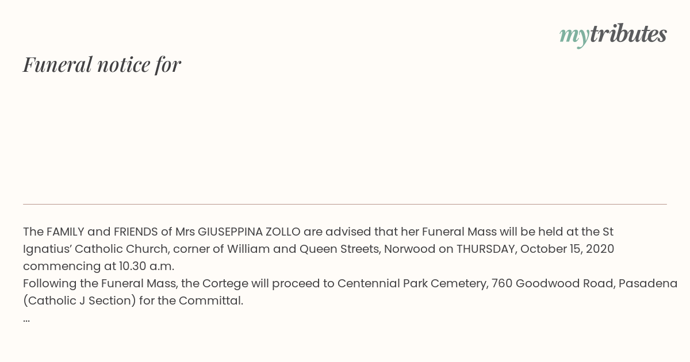Click the time '10.30 a.m.'
Screen dimensions: 690x362
pos(146,266)
